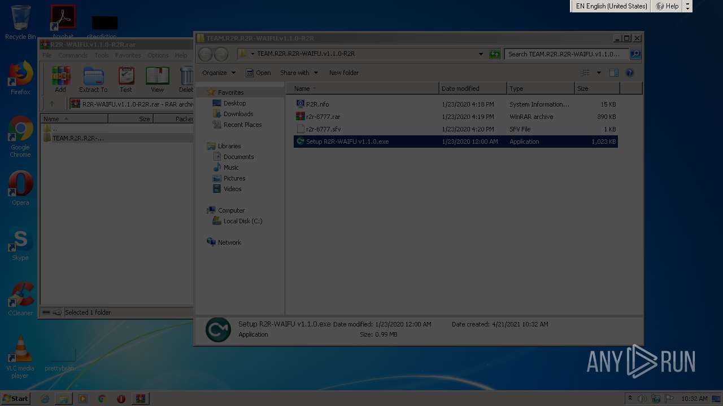Open the CCleaner desktop shortcut
This screenshot has height=406, width=723.
(x=20, y=299)
